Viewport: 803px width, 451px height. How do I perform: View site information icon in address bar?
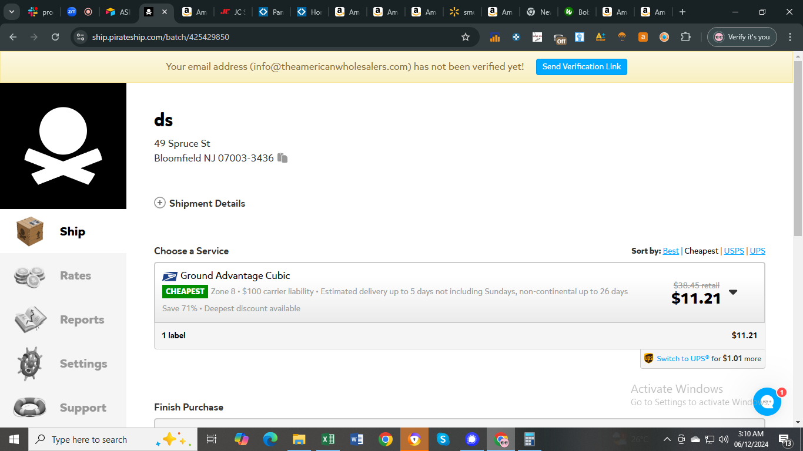click(x=81, y=37)
